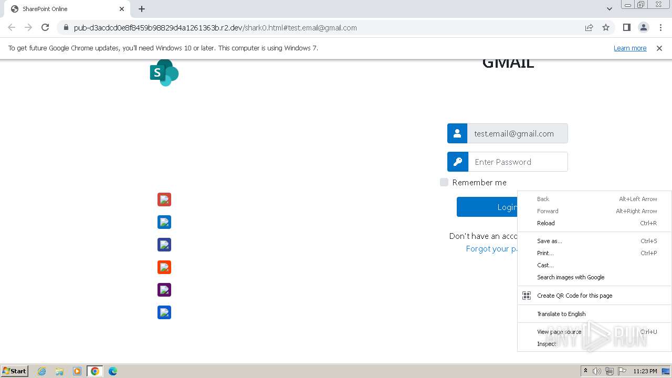Click the blue Login button

coord(487,207)
